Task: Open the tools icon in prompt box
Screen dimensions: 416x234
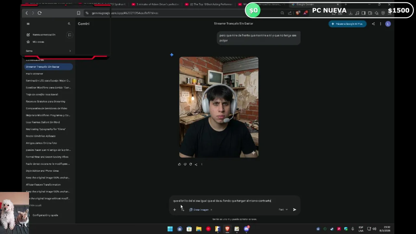Action: coord(183,210)
